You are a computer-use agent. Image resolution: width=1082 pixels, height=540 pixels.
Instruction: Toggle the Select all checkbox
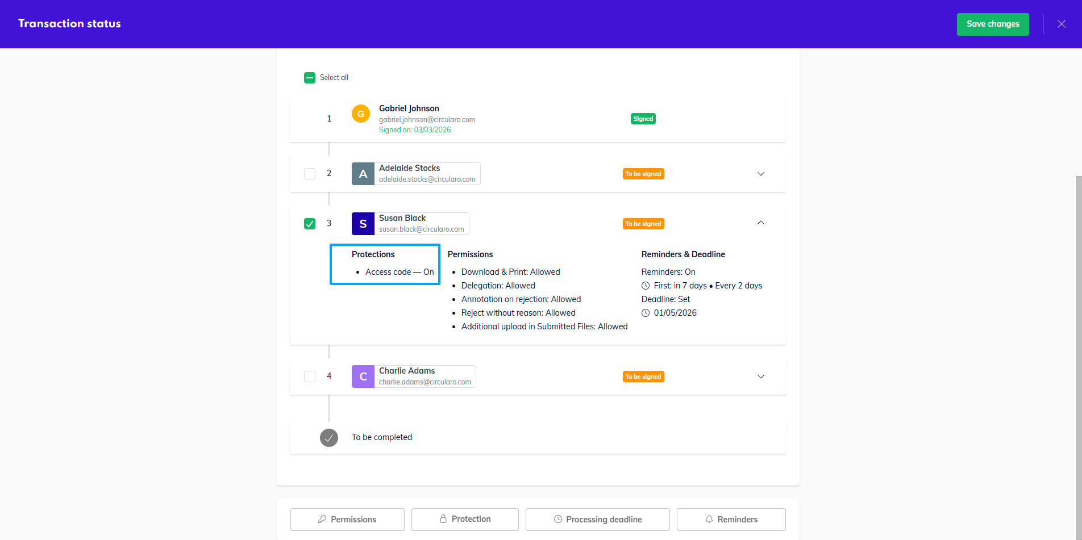(x=310, y=78)
